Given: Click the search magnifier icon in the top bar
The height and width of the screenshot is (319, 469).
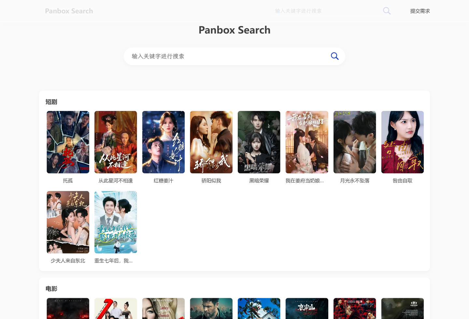Looking at the screenshot, I should click(387, 11).
